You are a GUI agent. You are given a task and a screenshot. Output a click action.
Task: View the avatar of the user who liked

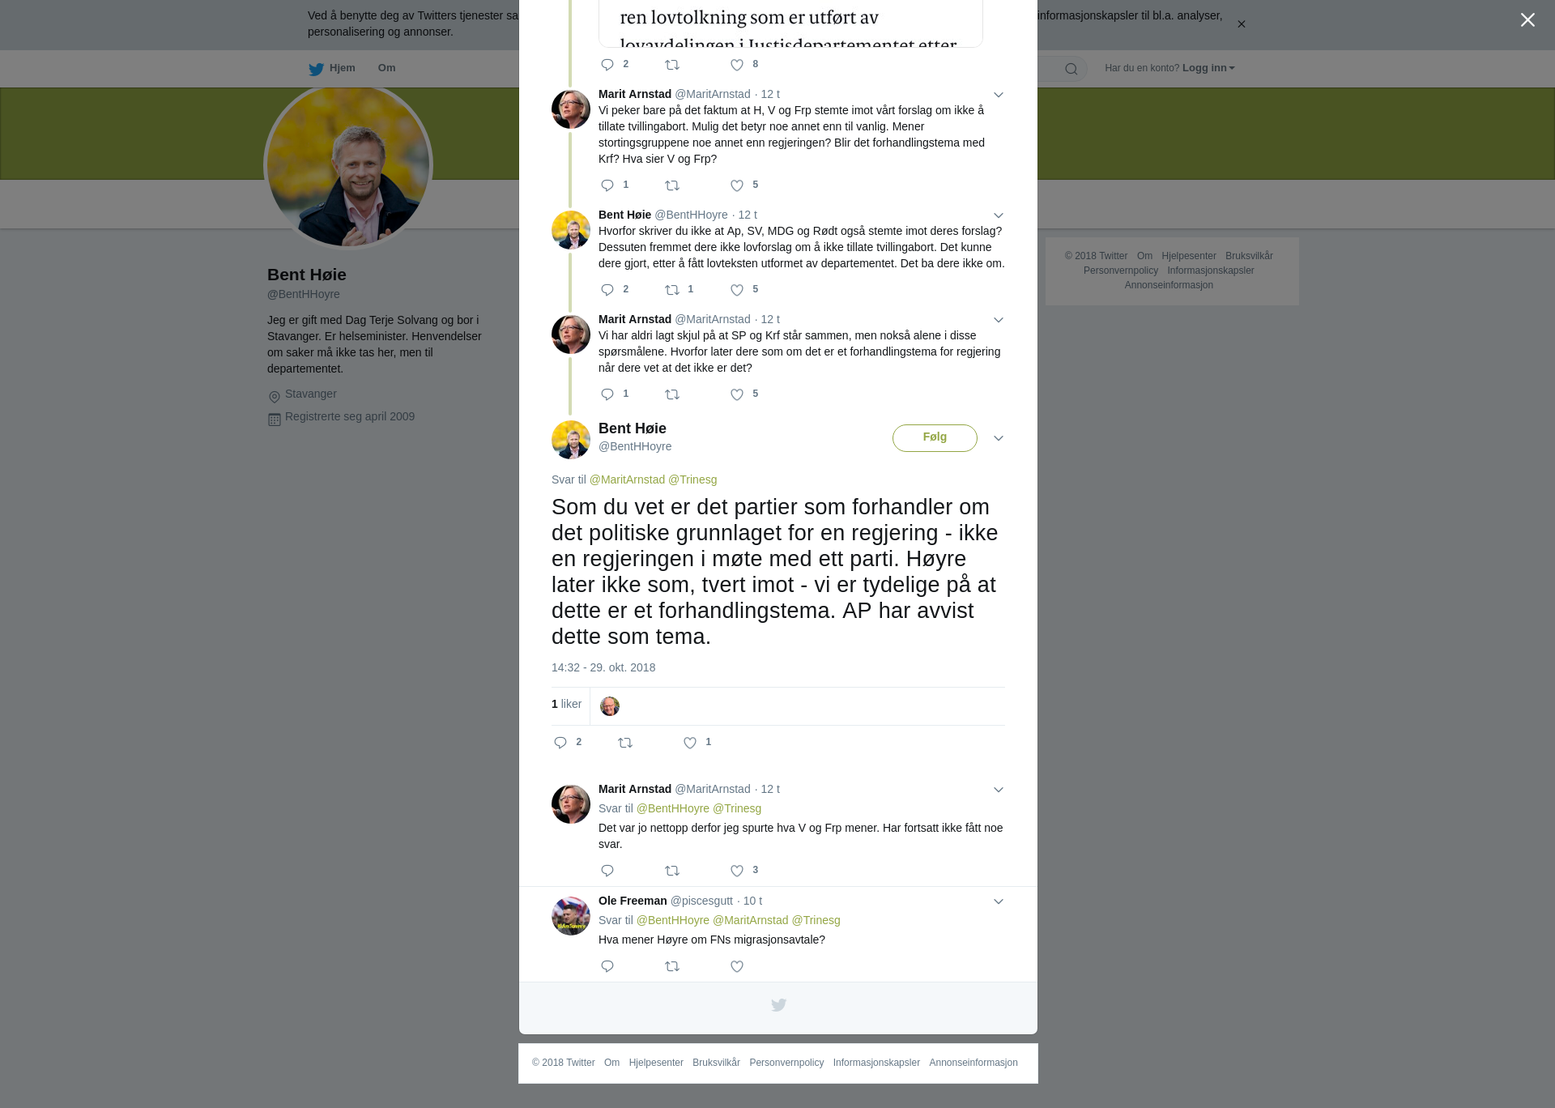tap(610, 706)
